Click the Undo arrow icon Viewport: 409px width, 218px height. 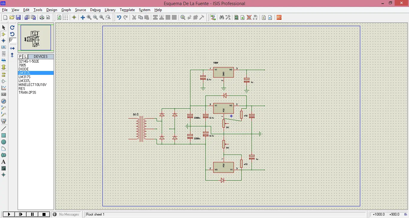pos(119,17)
